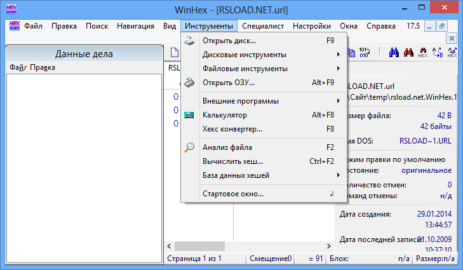Screen dimensions: 463x270
Task: Click the paste clipboard toolbar icon near 101/010
Action: tap(351, 53)
